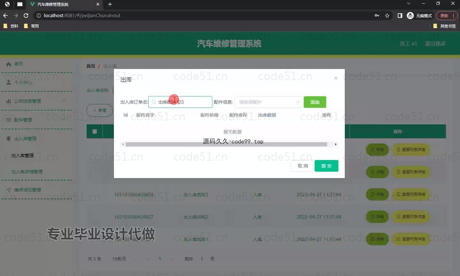Screen dimensions: 460x276
Task: Click the 前往 page number input
Action: click(202, 259)
